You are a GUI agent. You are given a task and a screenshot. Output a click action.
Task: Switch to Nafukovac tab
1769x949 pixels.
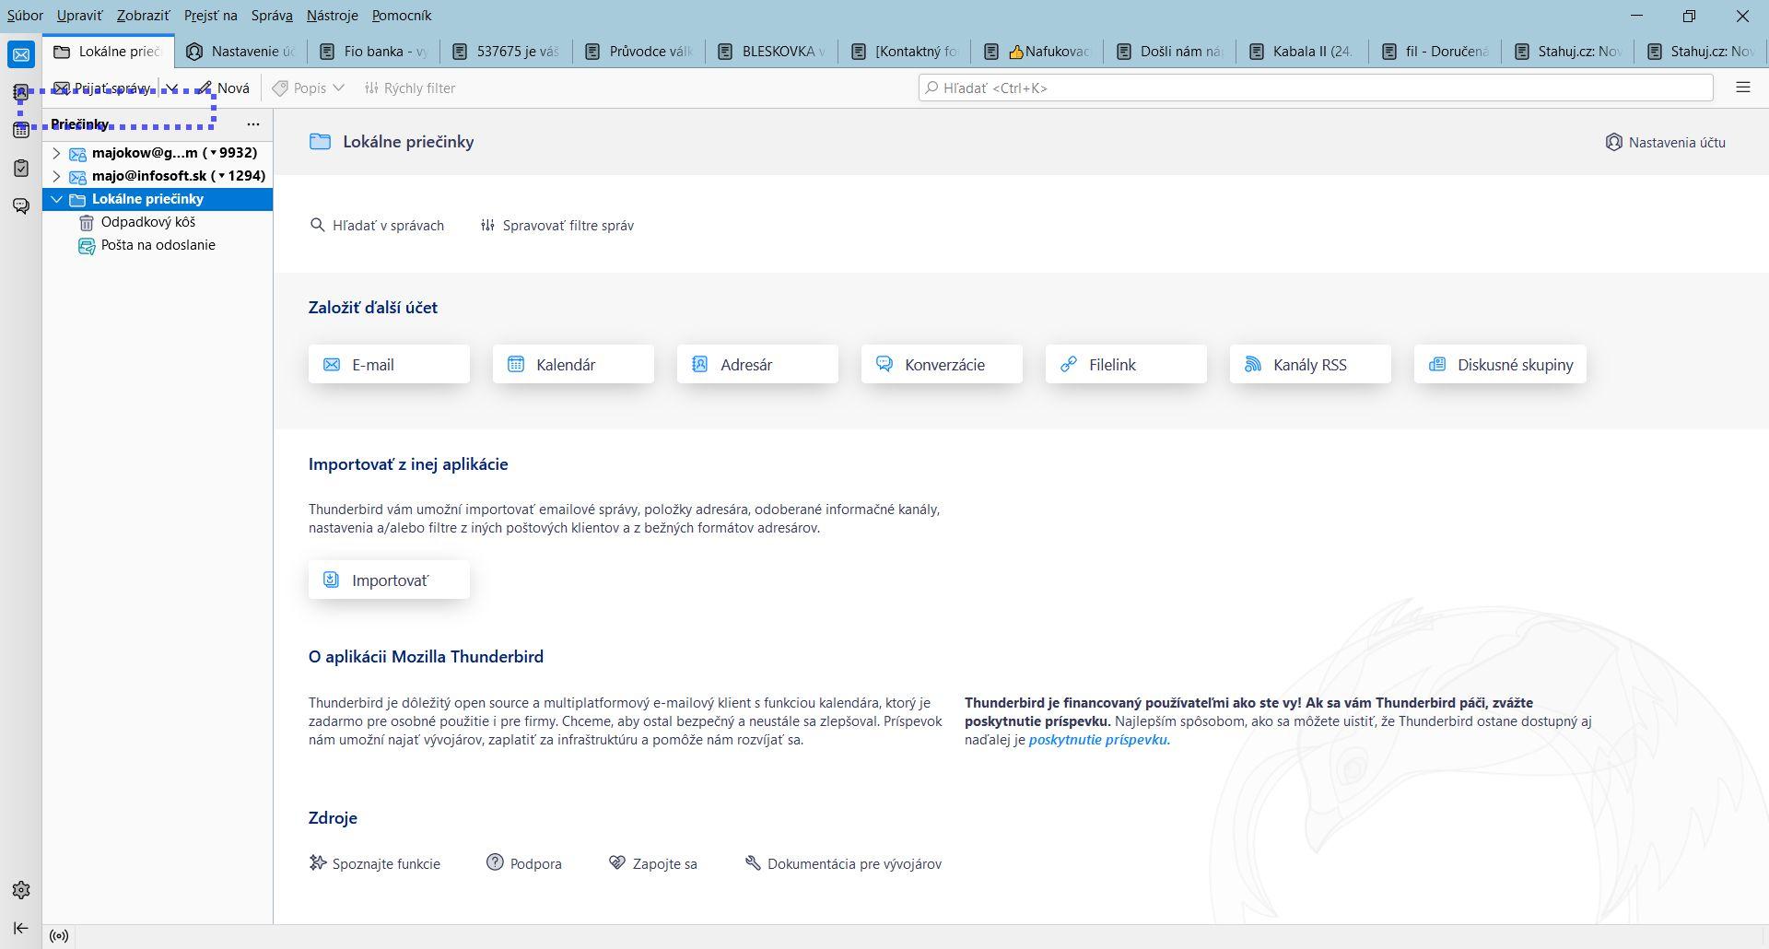click(x=1037, y=52)
